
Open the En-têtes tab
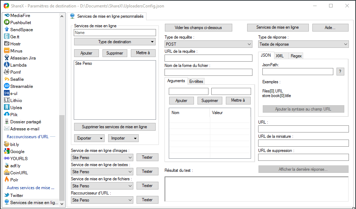click(x=196, y=81)
